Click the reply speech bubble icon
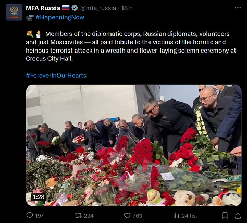This screenshot has height=223, width=247. pos(30,216)
